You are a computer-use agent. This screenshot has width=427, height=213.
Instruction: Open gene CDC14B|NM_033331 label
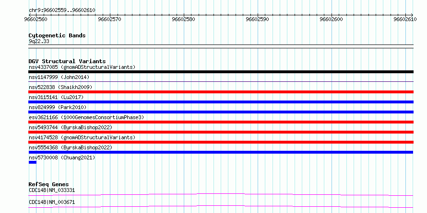(x=52, y=190)
